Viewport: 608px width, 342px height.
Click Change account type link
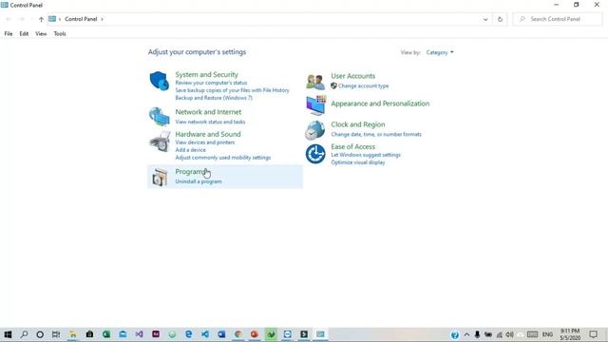tap(363, 85)
